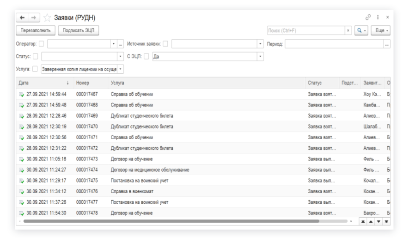414x249 pixels.
Task: Jump to the first row arrow icon
Action: tap(363, 221)
